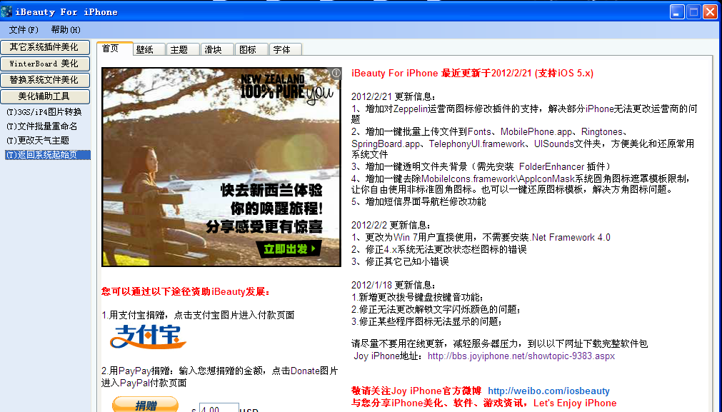Close the iBeauty For iPhone window
The image size is (722, 412).
pos(710,11)
